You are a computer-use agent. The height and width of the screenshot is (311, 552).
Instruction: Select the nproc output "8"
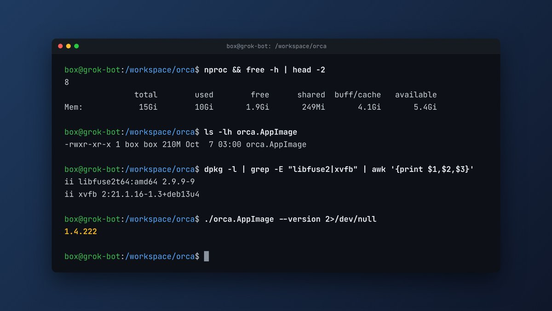pyautogui.click(x=67, y=82)
